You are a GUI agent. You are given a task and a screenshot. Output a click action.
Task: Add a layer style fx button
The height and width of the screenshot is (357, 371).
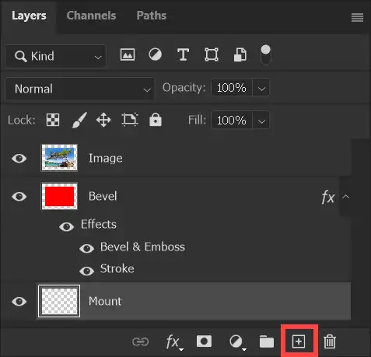174,342
